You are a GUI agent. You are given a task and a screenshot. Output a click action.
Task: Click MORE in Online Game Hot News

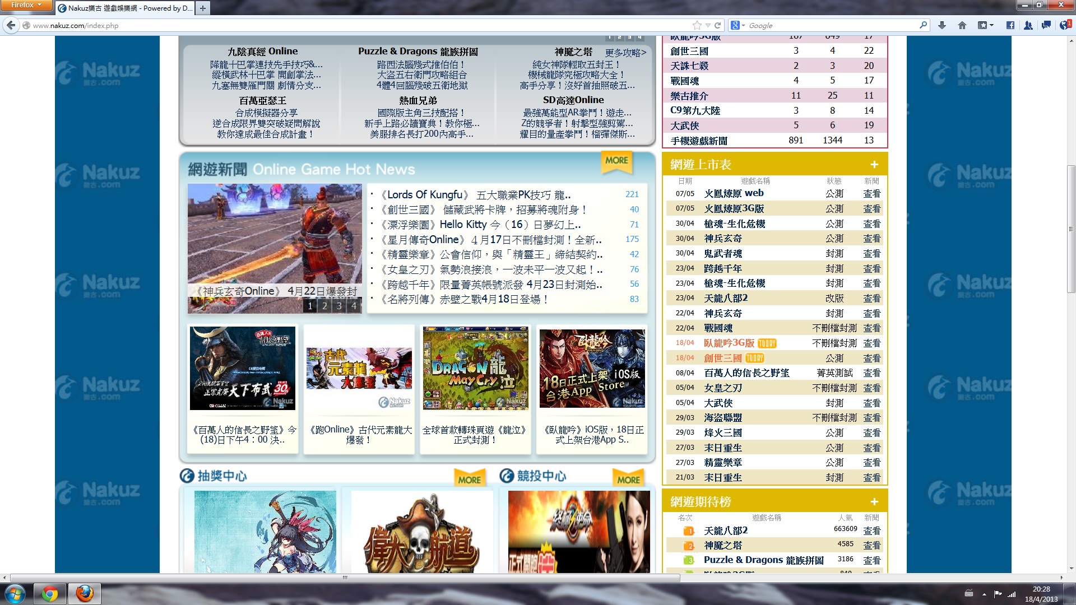(x=616, y=161)
